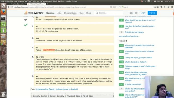Open 'Android: dps and integers' link

134,32
